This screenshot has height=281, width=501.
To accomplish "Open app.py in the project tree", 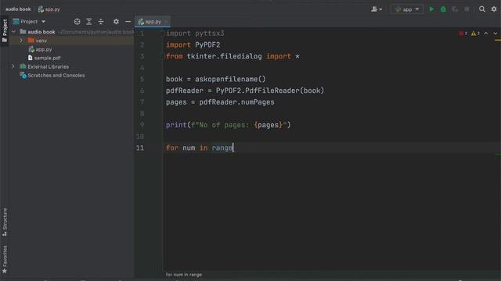I will point(44,49).
